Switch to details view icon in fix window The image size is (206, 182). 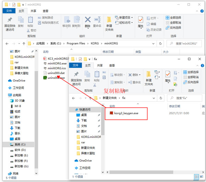(x=196, y=177)
